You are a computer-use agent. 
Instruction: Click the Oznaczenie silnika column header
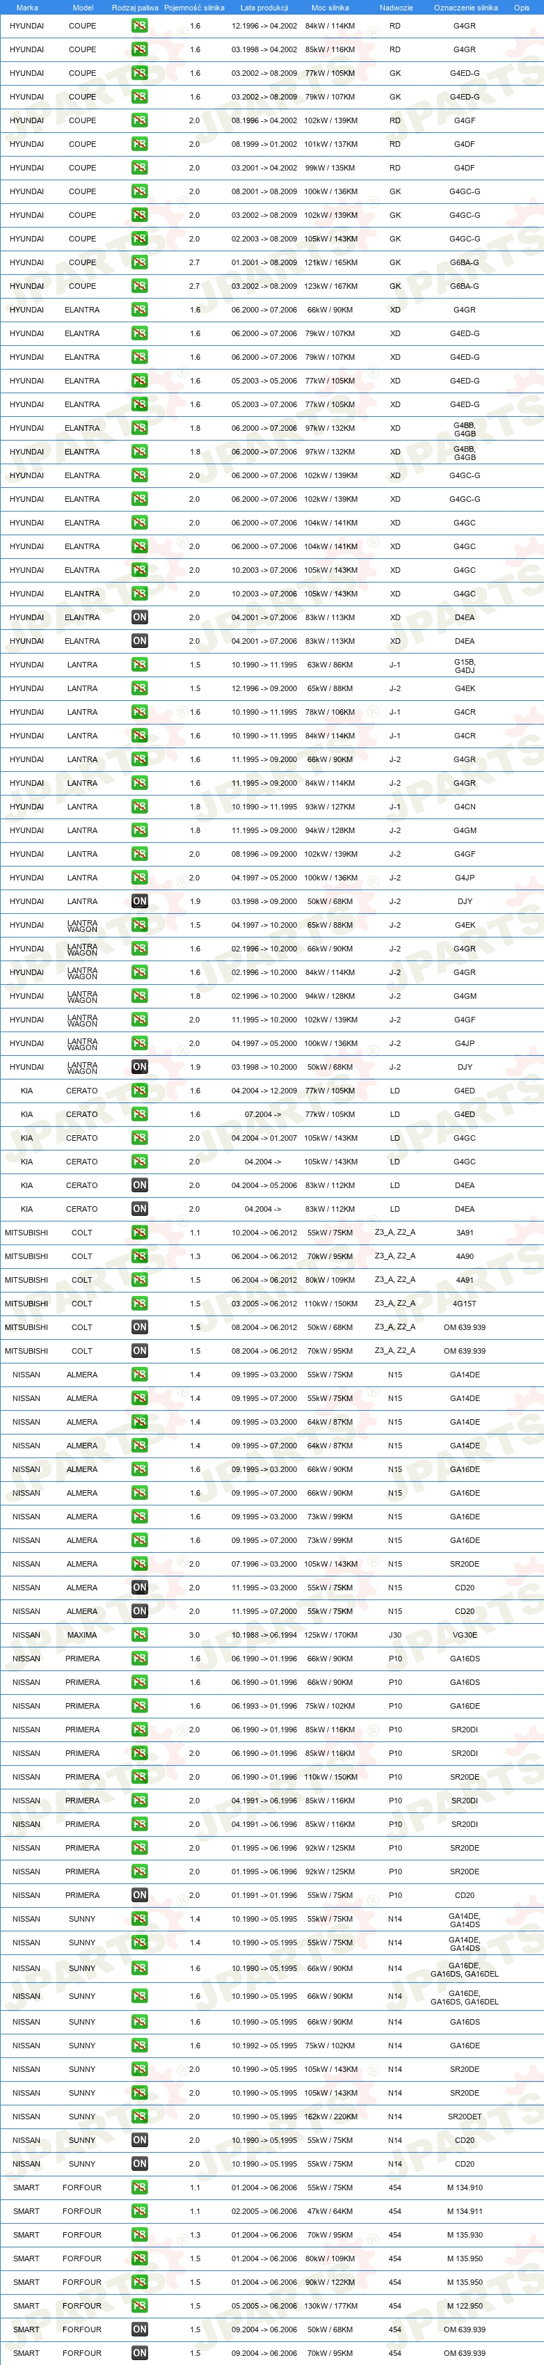click(x=466, y=8)
